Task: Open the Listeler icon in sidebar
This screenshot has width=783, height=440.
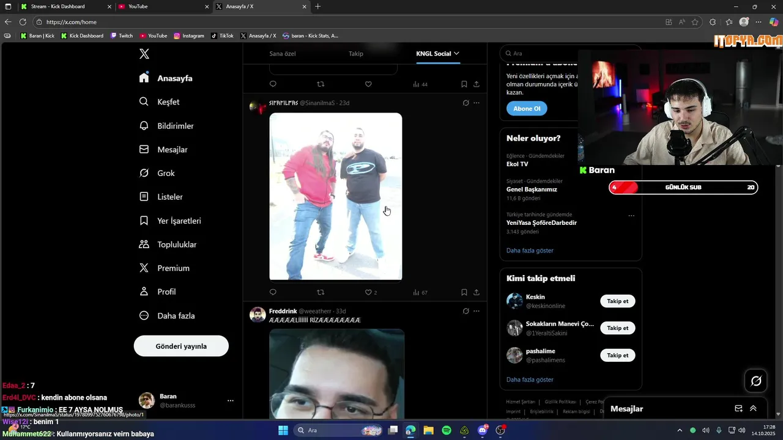Action: click(x=144, y=197)
